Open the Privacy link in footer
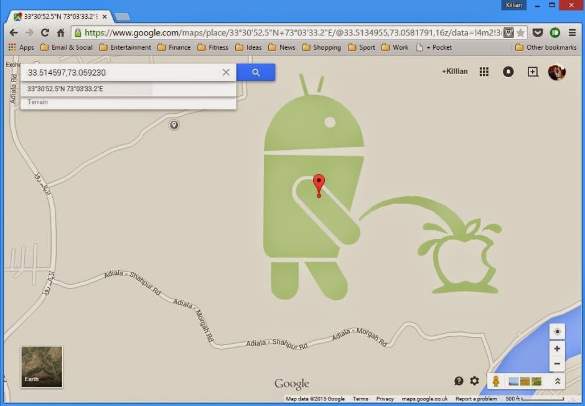585x406 pixels. (385, 399)
